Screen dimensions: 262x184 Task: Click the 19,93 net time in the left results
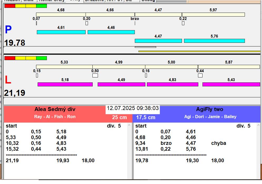click(x=63, y=160)
